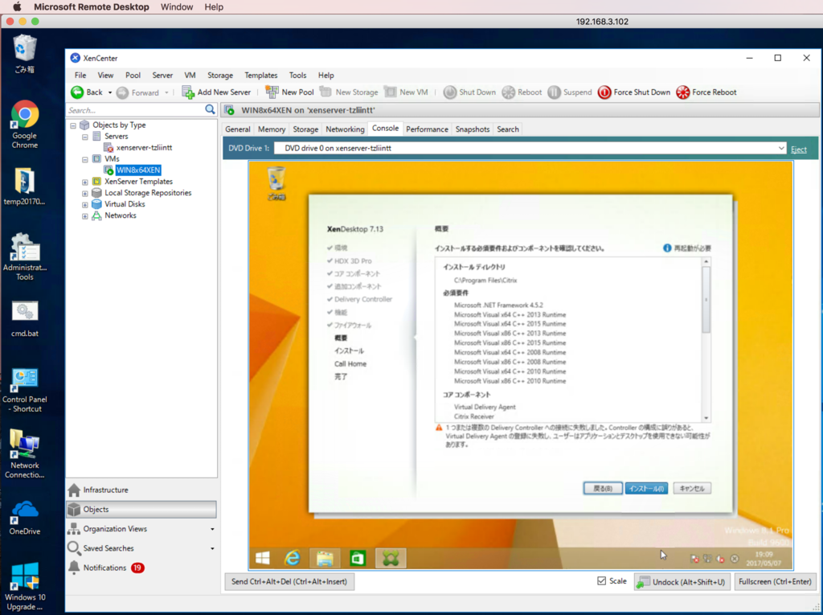Click the Suspend icon in toolbar
This screenshot has width=823, height=615.
[555, 92]
